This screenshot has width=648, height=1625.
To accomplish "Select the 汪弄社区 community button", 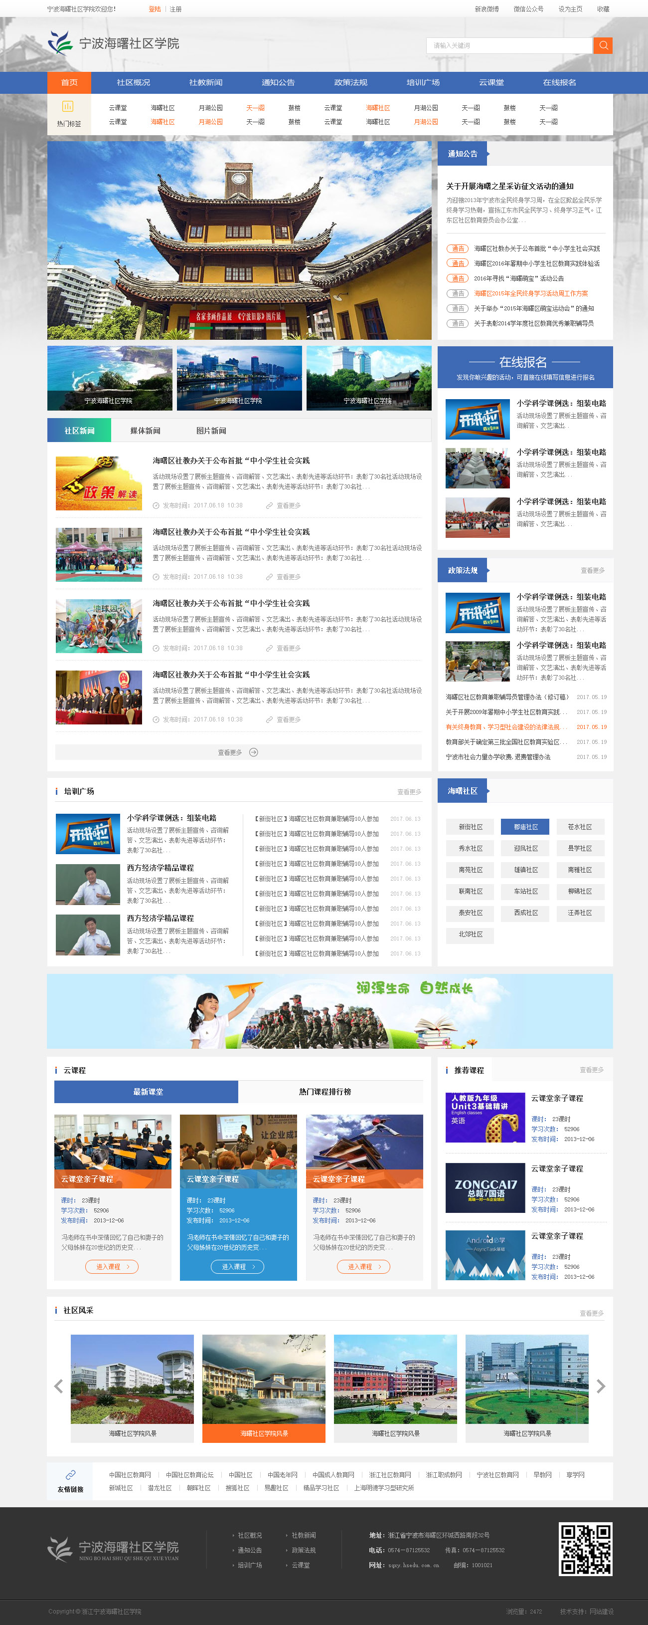I will [x=580, y=913].
